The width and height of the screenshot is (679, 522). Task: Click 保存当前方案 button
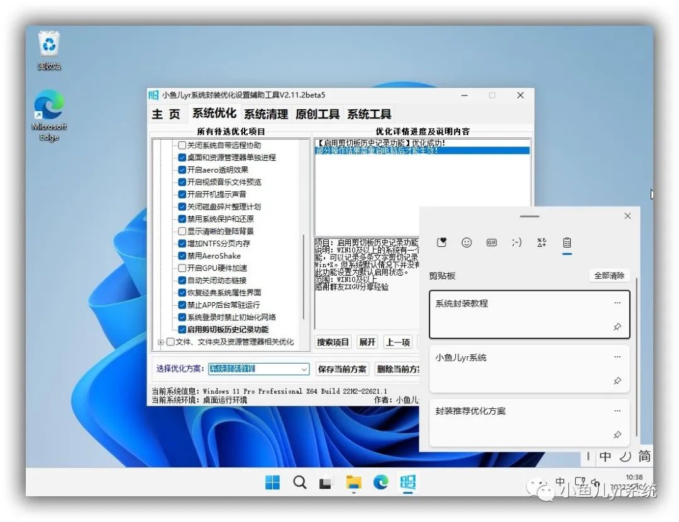click(x=342, y=369)
